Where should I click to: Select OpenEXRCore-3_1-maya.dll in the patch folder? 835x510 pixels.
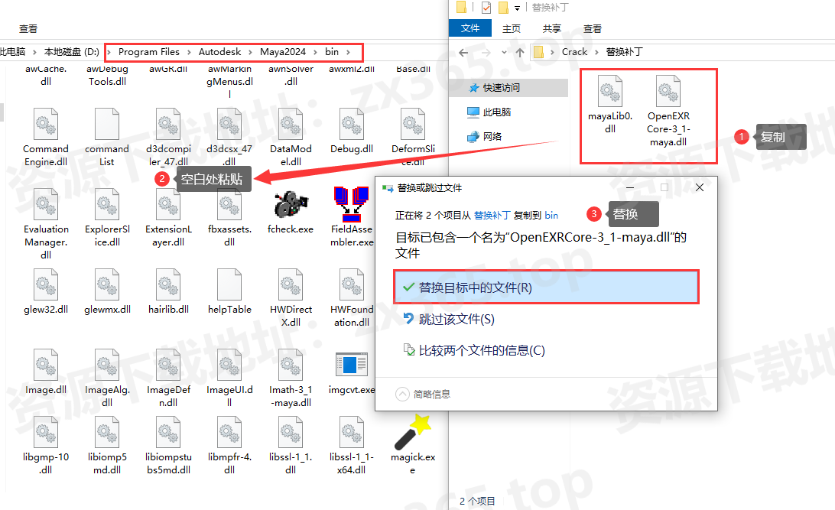point(668,111)
